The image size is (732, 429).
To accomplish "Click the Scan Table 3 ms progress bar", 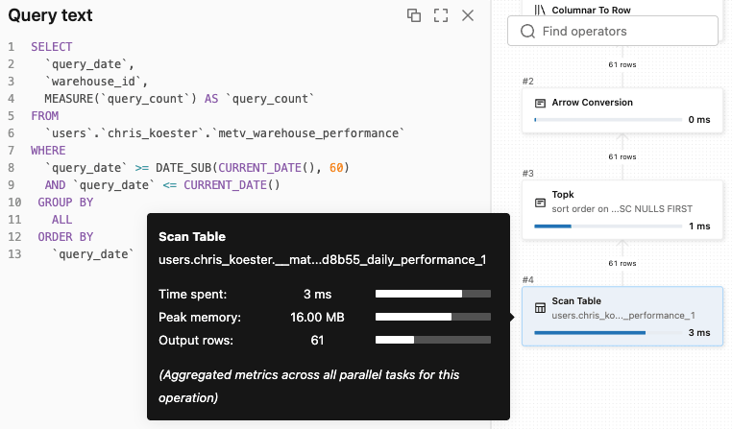I will click(x=608, y=332).
